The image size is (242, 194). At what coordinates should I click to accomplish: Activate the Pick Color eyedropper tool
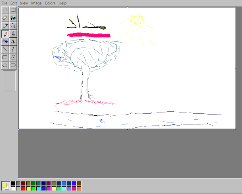(5, 26)
